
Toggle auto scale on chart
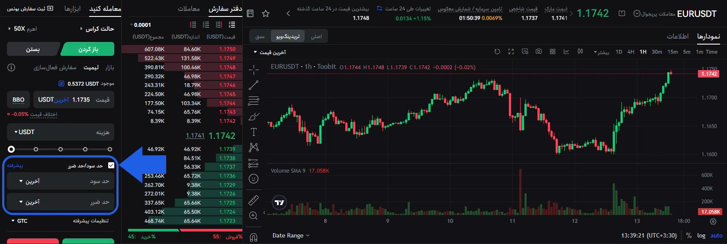coord(716,235)
